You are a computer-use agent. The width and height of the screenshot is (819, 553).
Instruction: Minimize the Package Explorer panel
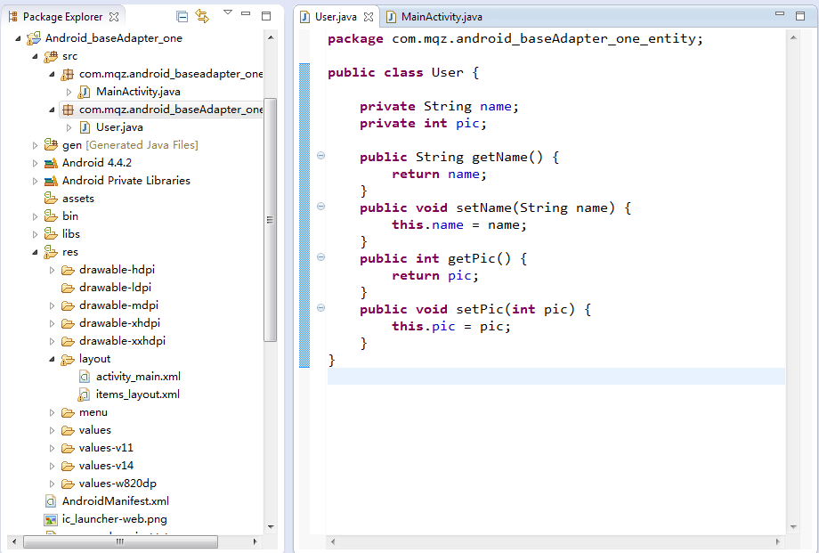click(x=247, y=16)
